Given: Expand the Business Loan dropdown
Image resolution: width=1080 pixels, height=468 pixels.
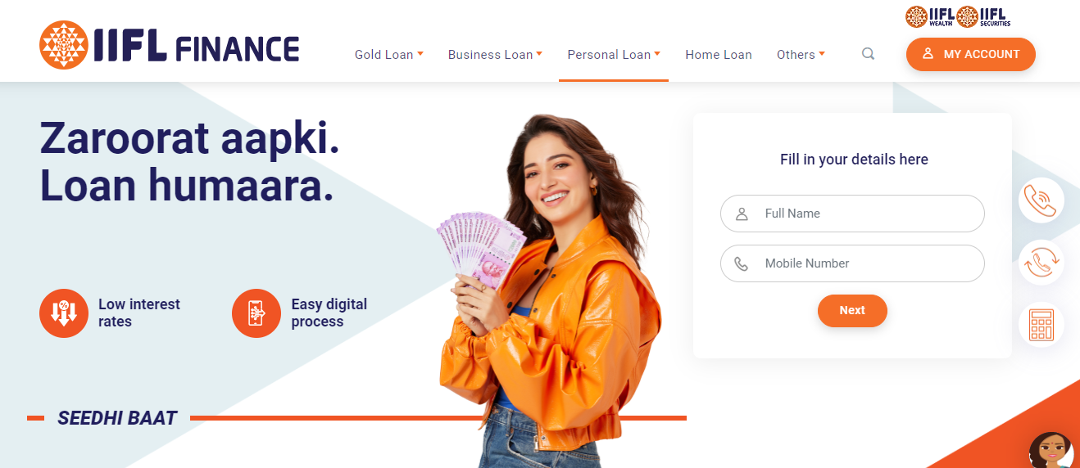Looking at the screenshot, I should point(495,55).
